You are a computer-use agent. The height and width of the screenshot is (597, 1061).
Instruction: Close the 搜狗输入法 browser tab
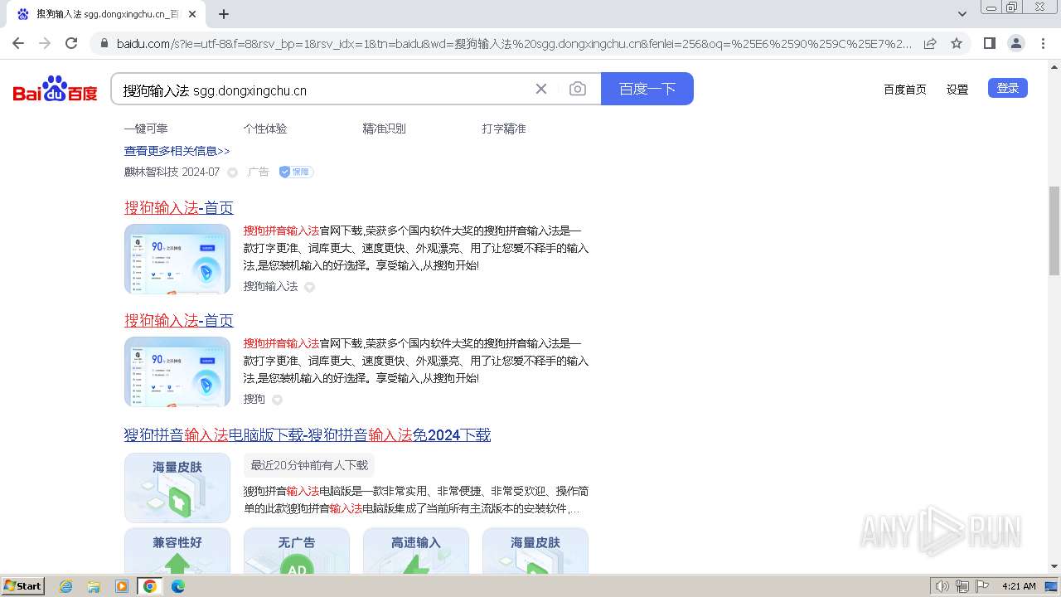pyautogui.click(x=192, y=14)
